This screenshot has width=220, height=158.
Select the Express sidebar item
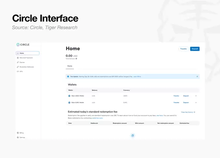click(21, 62)
